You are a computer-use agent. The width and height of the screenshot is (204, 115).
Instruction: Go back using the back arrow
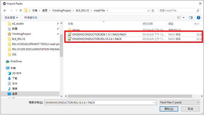(x=5, y=11)
